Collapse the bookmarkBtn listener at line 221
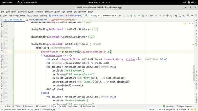The image size is (198, 111). 14,44
